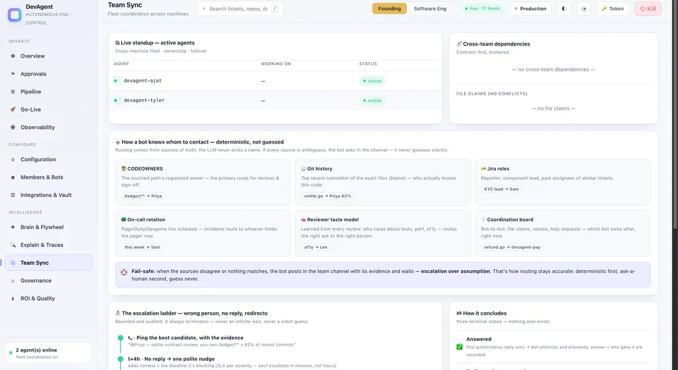
Task: Select the devagent-tyler row
Action: pyautogui.click(x=275, y=100)
